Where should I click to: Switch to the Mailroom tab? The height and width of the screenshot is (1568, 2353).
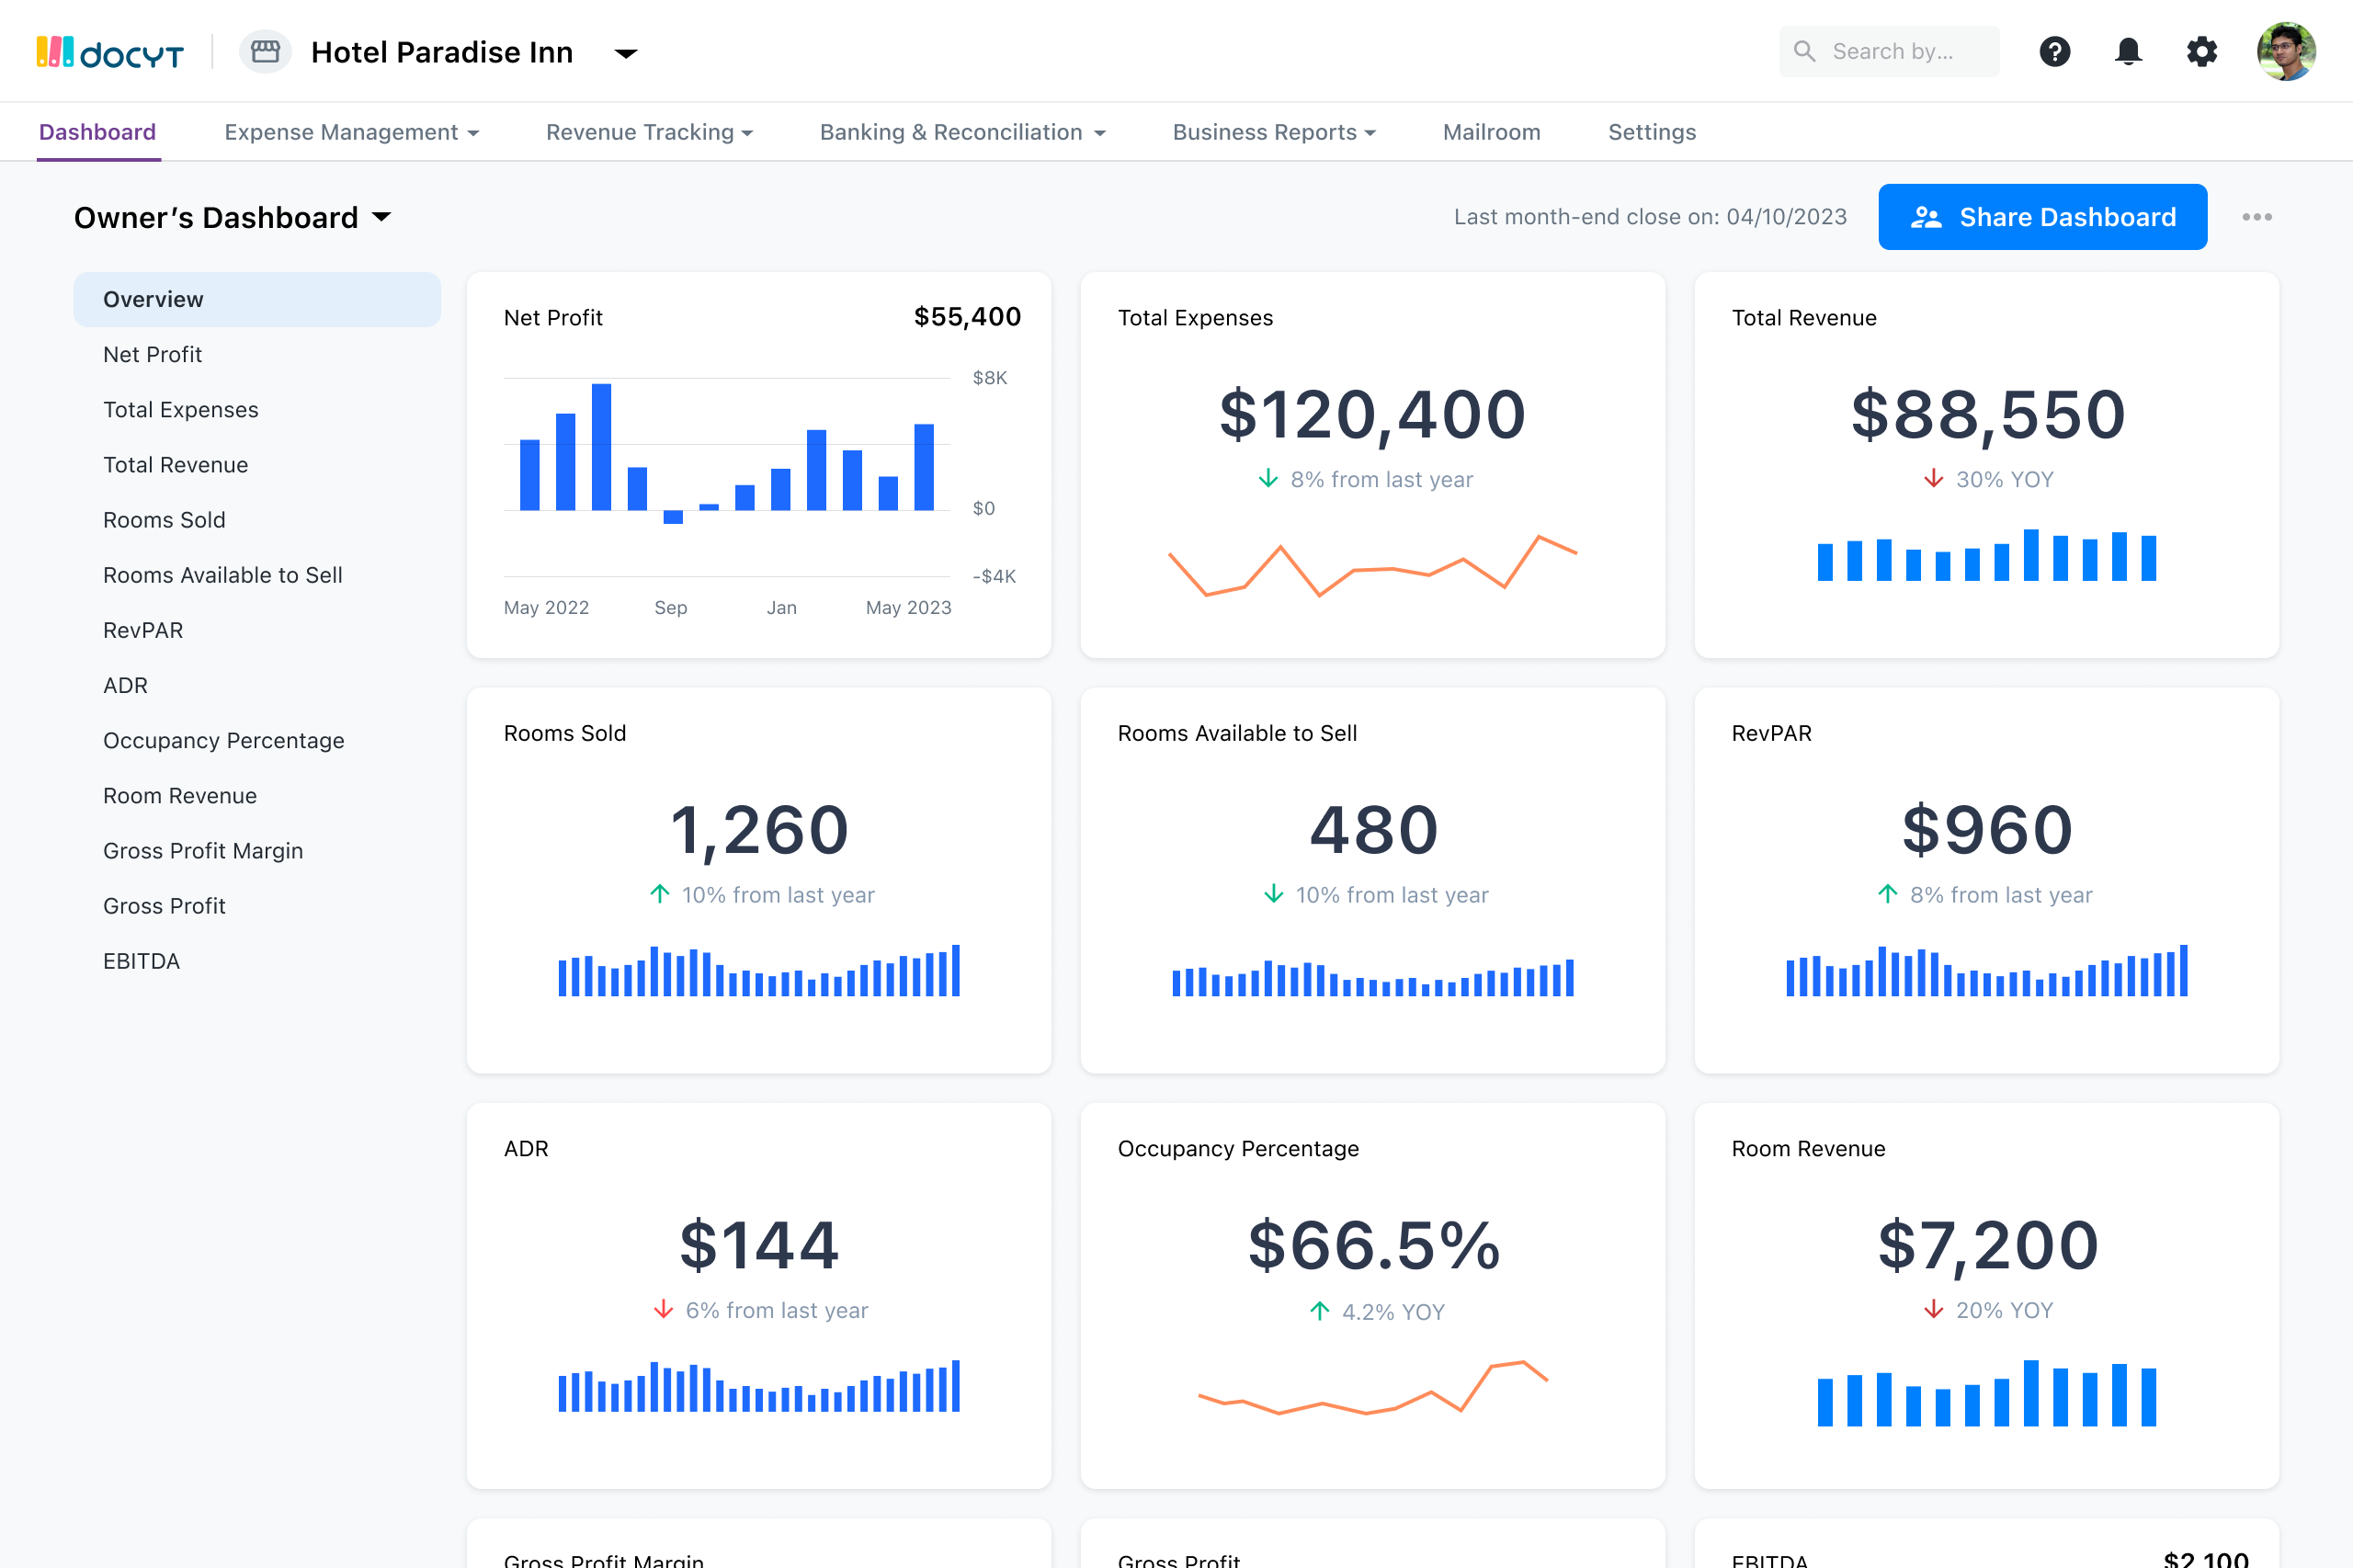[1491, 131]
